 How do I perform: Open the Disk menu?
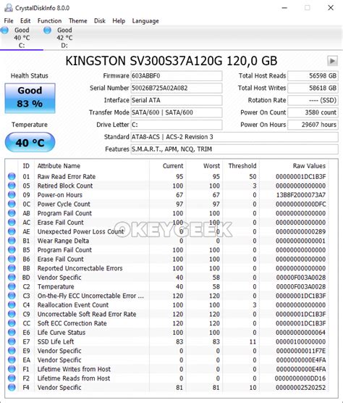[100, 21]
